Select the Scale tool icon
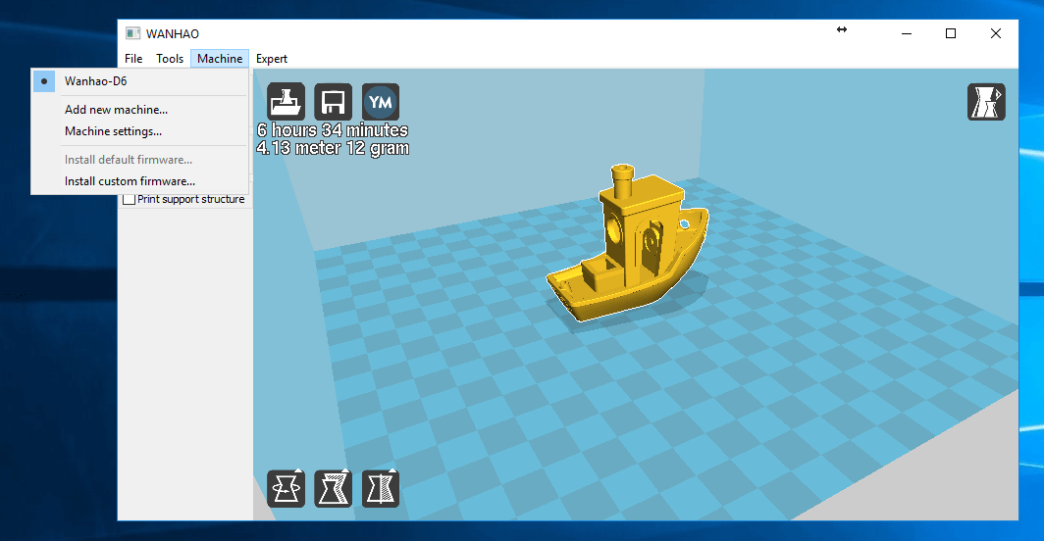 333,488
